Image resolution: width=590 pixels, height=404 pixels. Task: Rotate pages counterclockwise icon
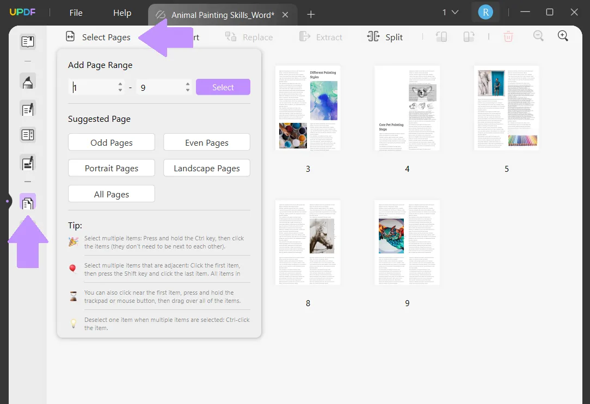pyautogui.click(x=441, y=37)
